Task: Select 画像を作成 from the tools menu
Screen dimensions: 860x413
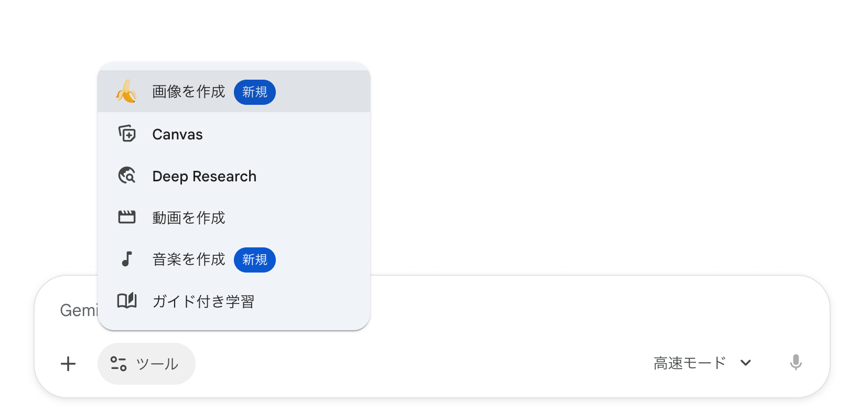Action: (x=188, y=92)
